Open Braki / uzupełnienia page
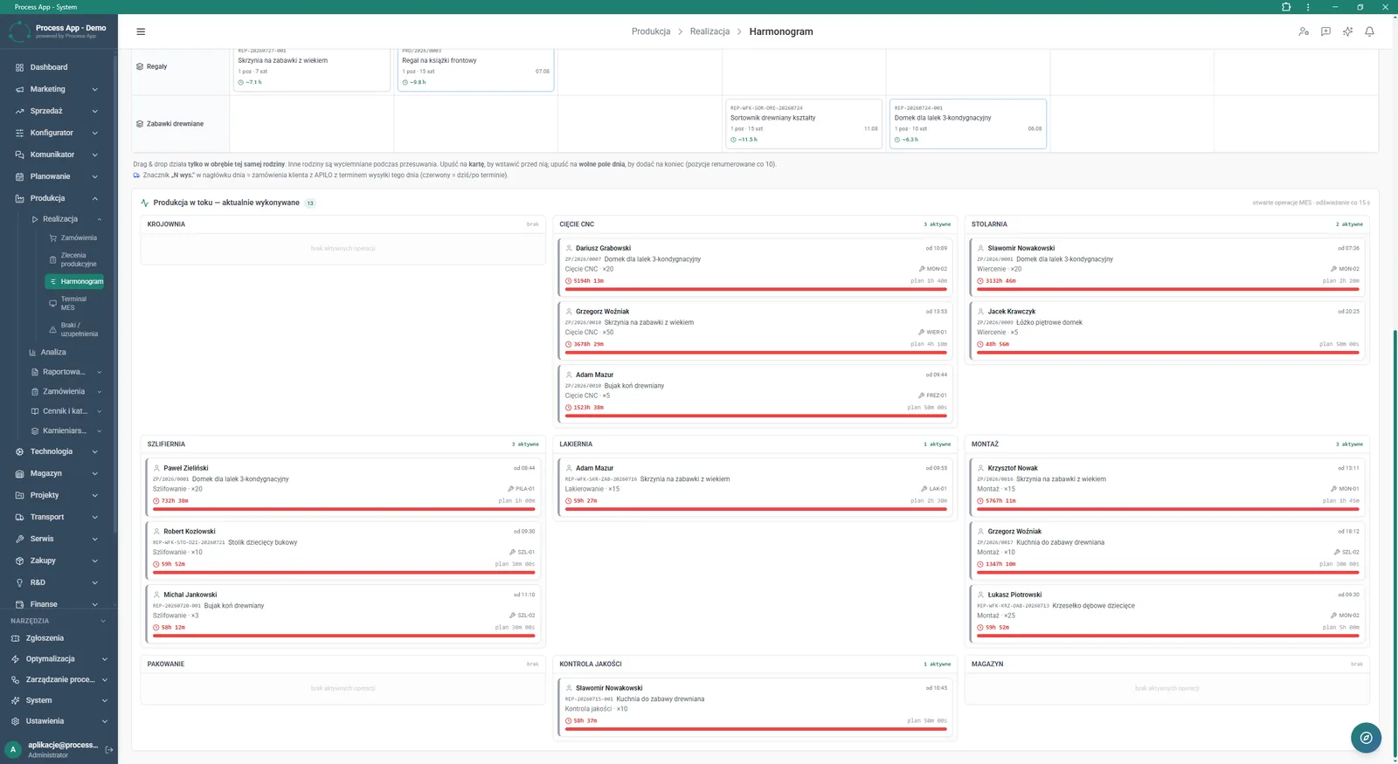The width and height of the screenshot is (1398, 764). (75, 329)
